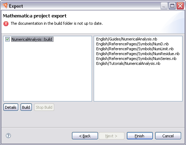186x145 pixels.
Task: Select English/Guides/NumericalAnalysis.nb file entry
Action: (x=127, y=39)
